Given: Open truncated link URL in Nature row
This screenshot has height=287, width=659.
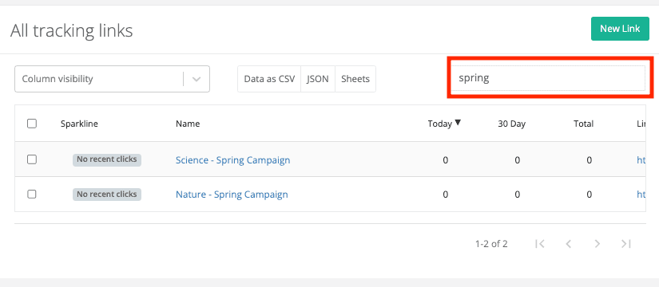Looking at the screenshot, I should pyautogui.click(x=641, y=195).
